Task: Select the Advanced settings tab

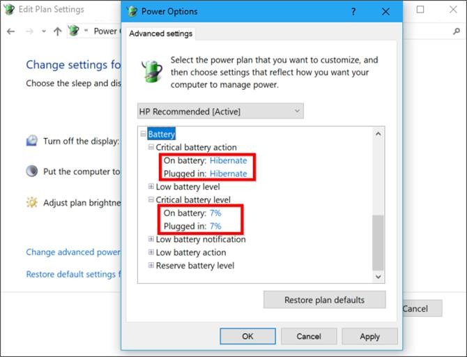Action: 161,33
